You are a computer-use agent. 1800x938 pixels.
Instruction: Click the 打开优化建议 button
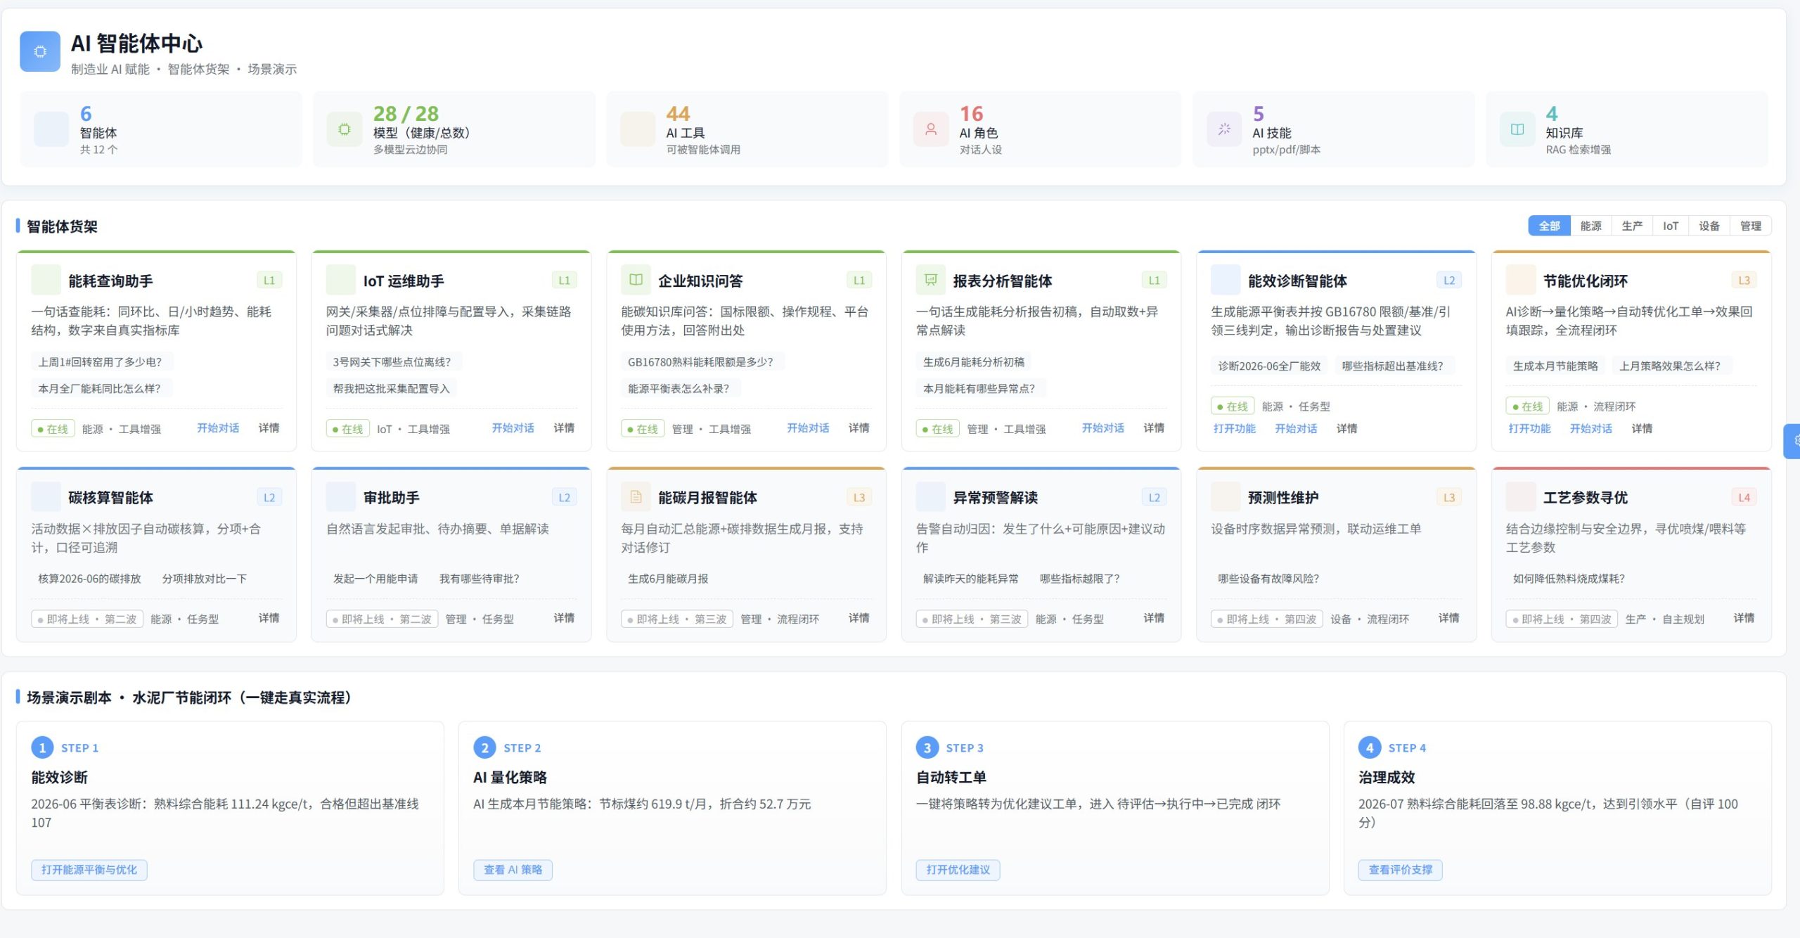coord(958,870)
